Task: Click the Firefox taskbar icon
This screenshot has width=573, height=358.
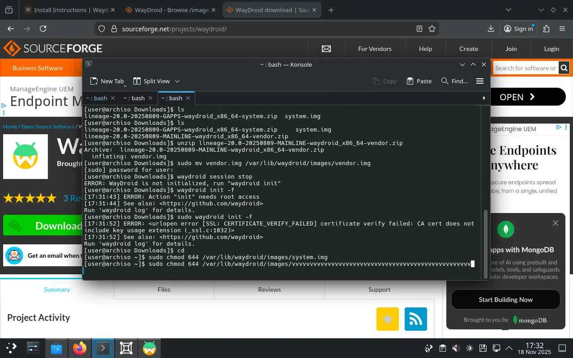Action: (80, 348)
